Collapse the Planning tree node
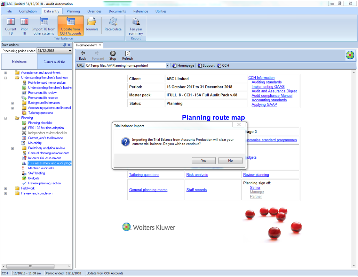 [5, 118]
